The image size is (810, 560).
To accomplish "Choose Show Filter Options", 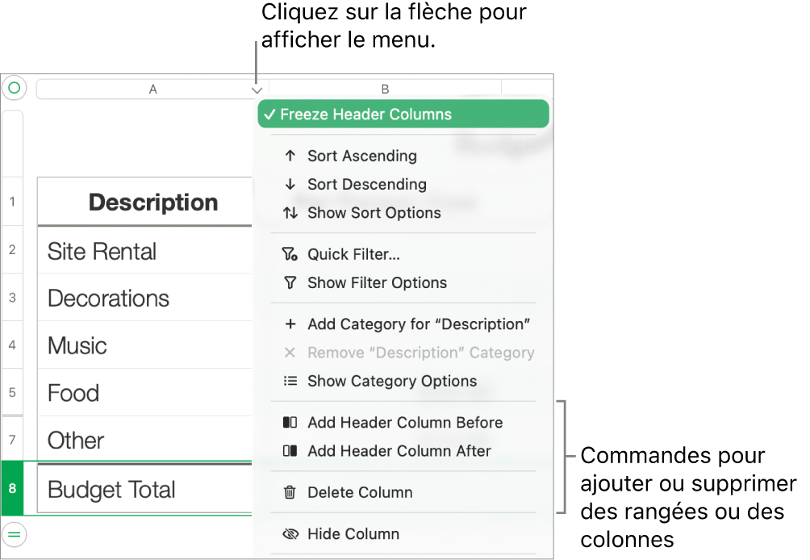I will 376,282.
